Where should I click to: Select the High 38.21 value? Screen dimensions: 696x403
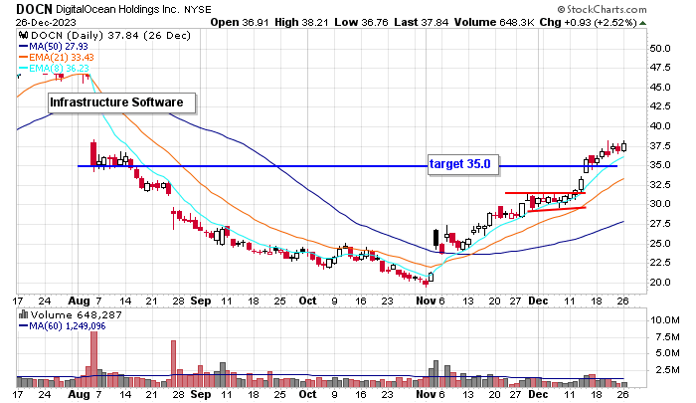click(302, 22)
